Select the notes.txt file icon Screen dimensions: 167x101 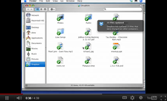[x=60, y=60]
